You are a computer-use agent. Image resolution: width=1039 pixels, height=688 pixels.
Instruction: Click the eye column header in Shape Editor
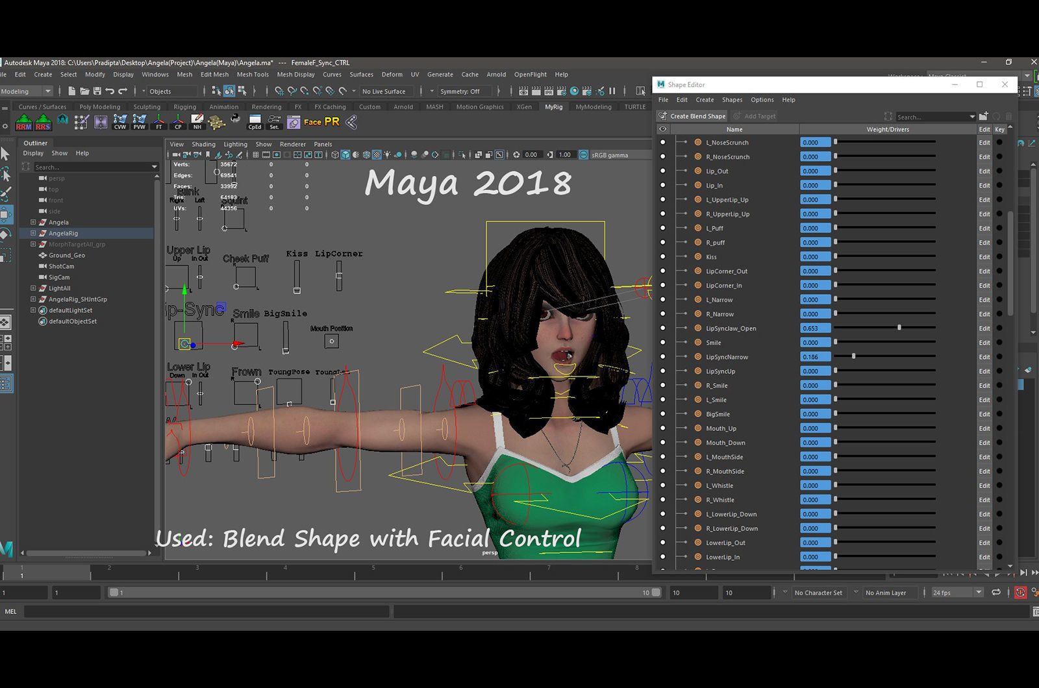(x=662, y=129)
